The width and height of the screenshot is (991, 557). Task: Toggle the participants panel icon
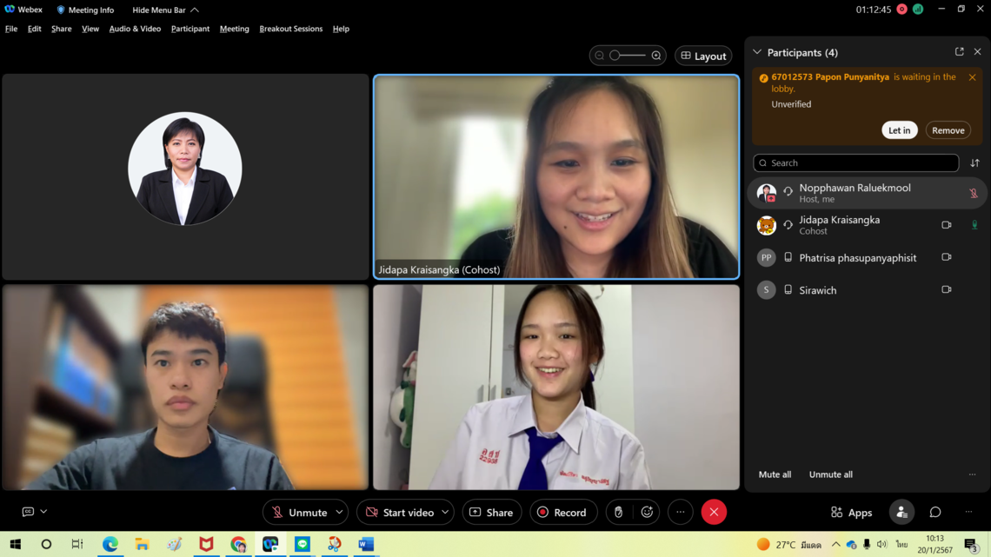pos(901,513)
